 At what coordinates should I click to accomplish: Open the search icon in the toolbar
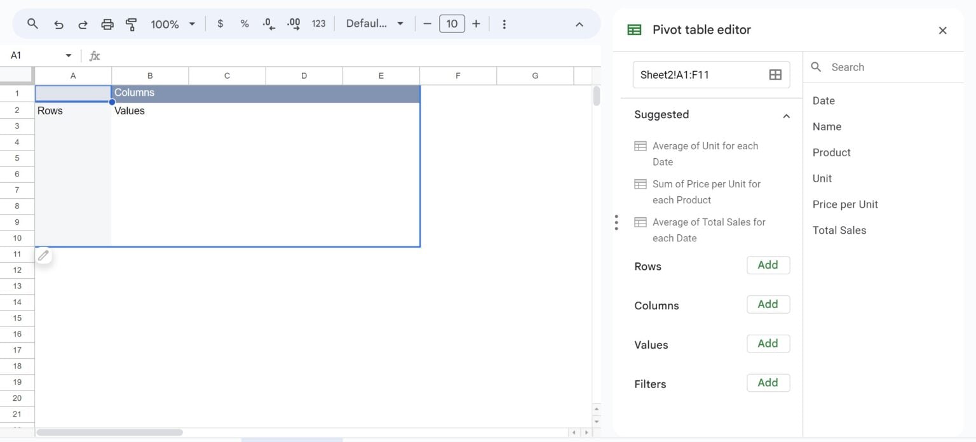[x=32, y=23]
